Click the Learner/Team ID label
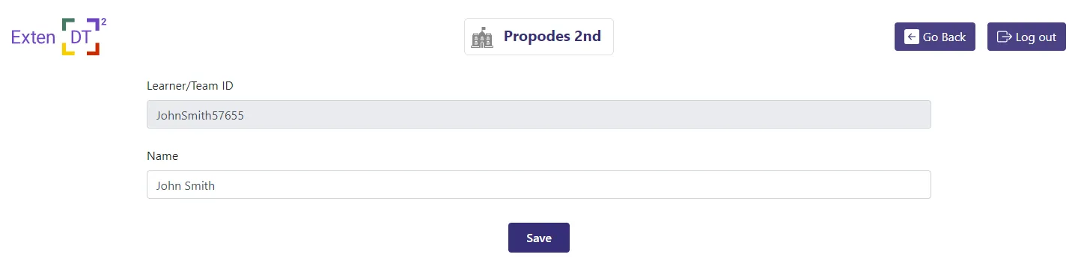 (190, 86)
